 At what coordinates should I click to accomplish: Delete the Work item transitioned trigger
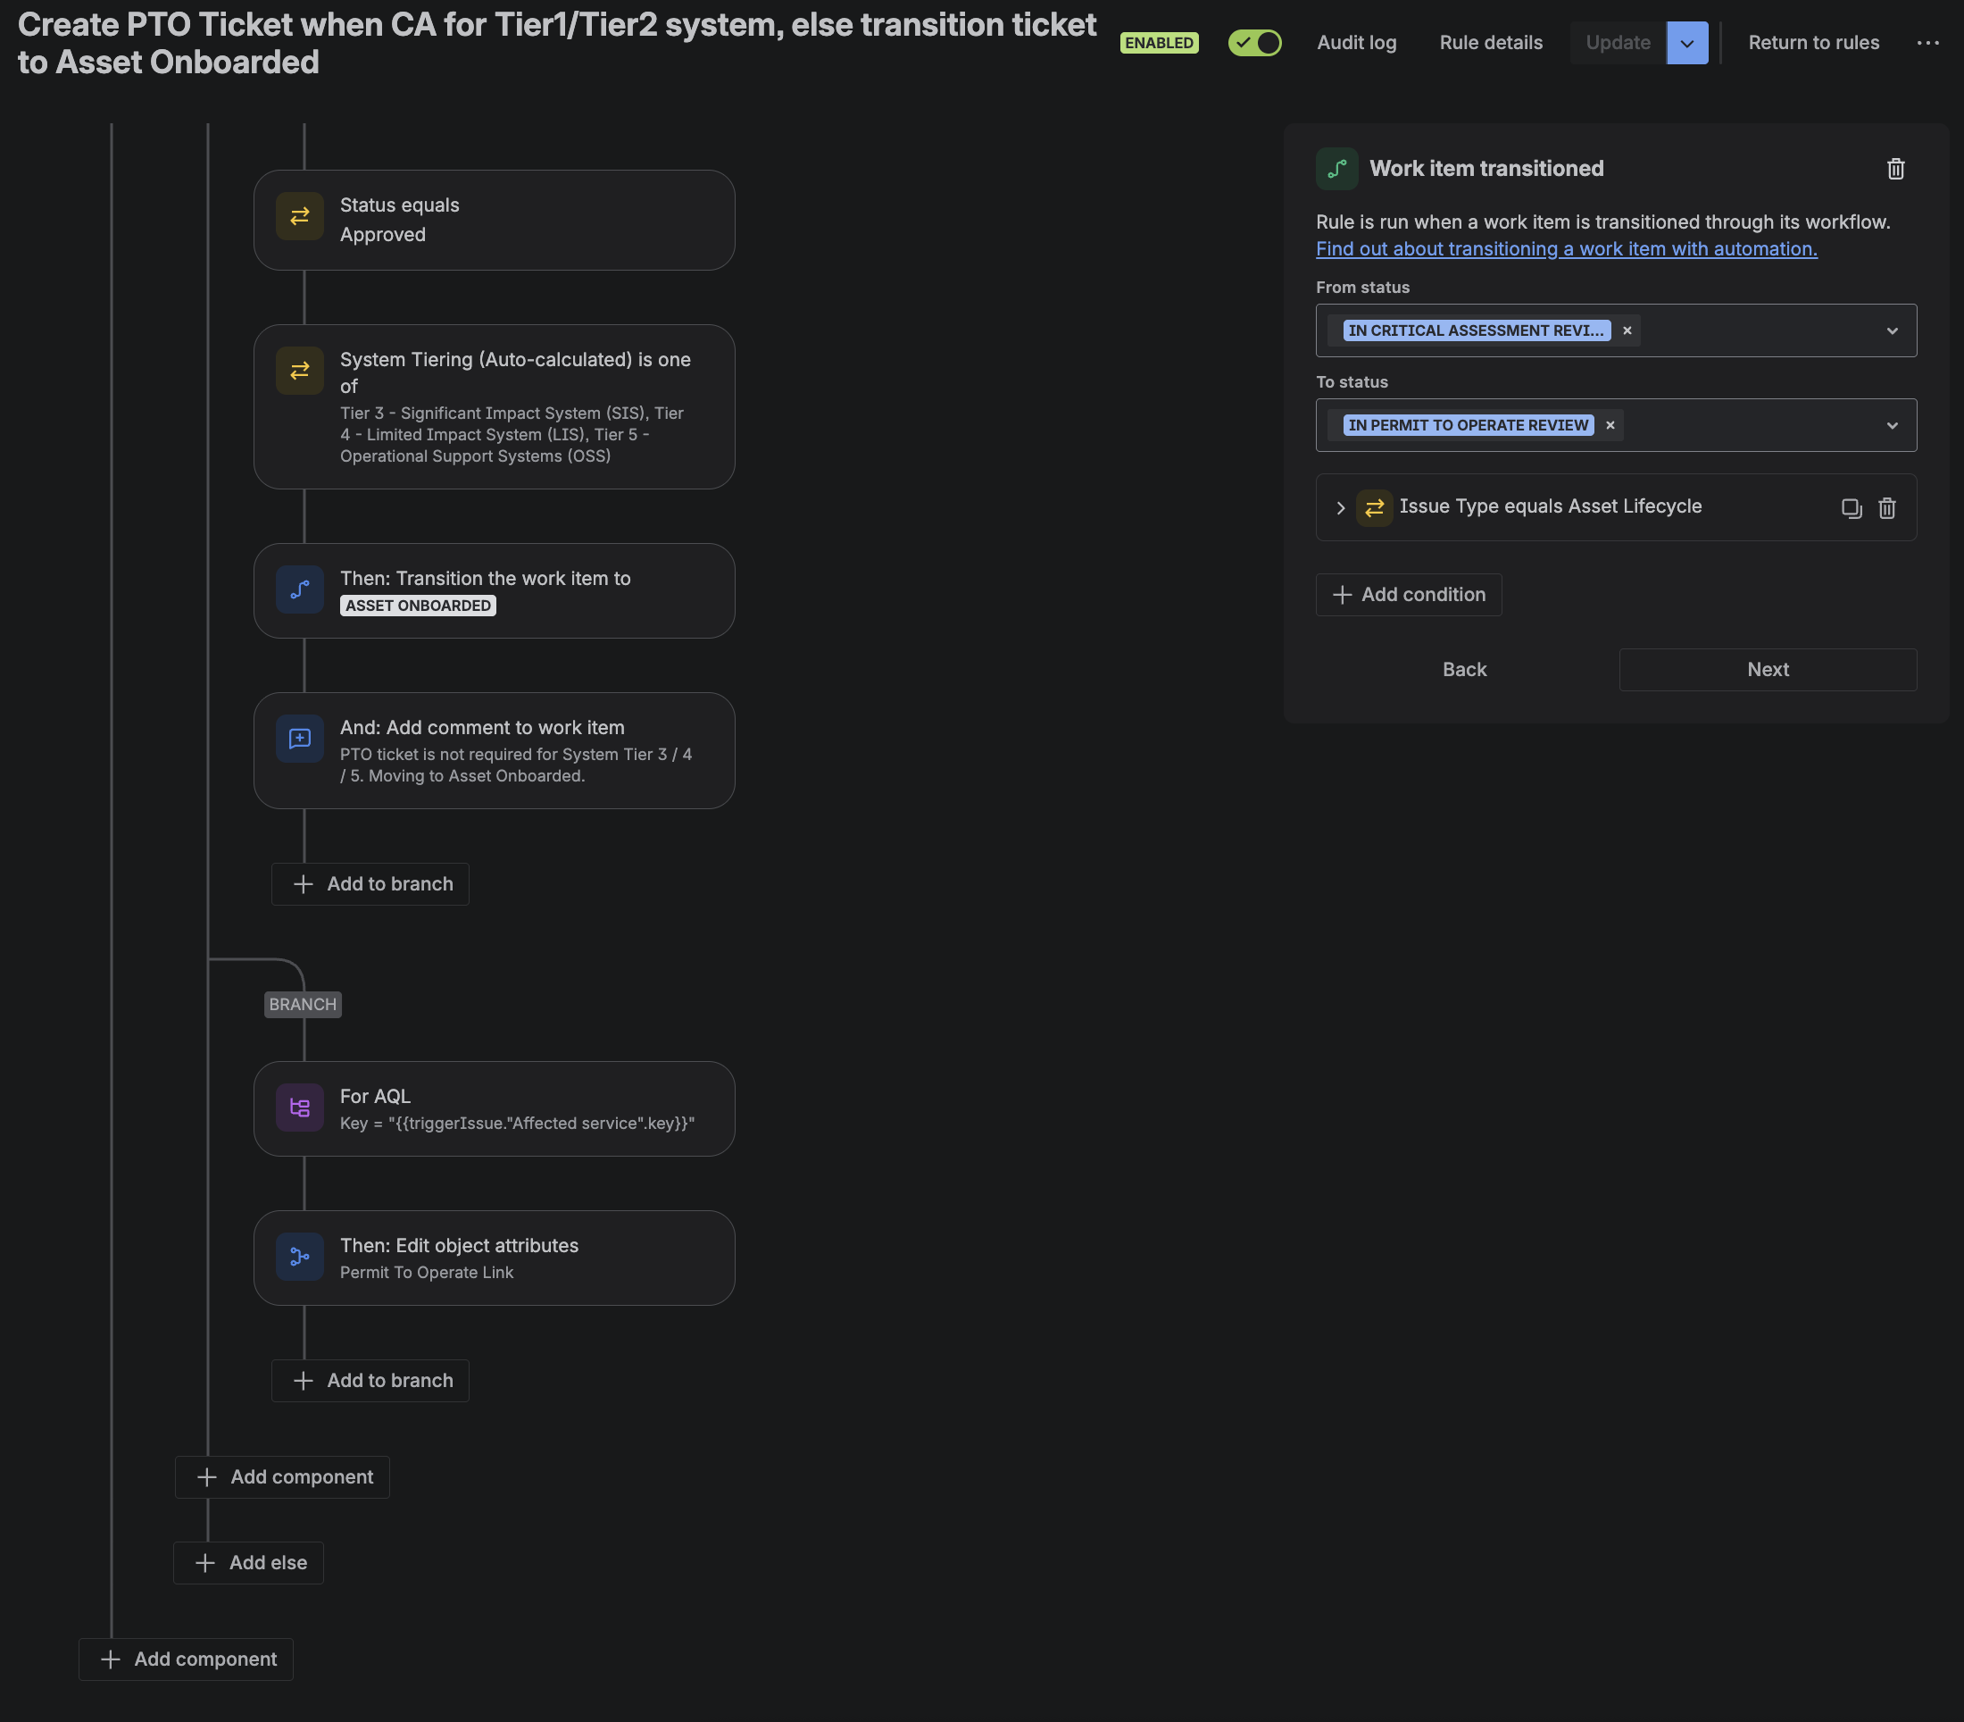point(1895,169)
